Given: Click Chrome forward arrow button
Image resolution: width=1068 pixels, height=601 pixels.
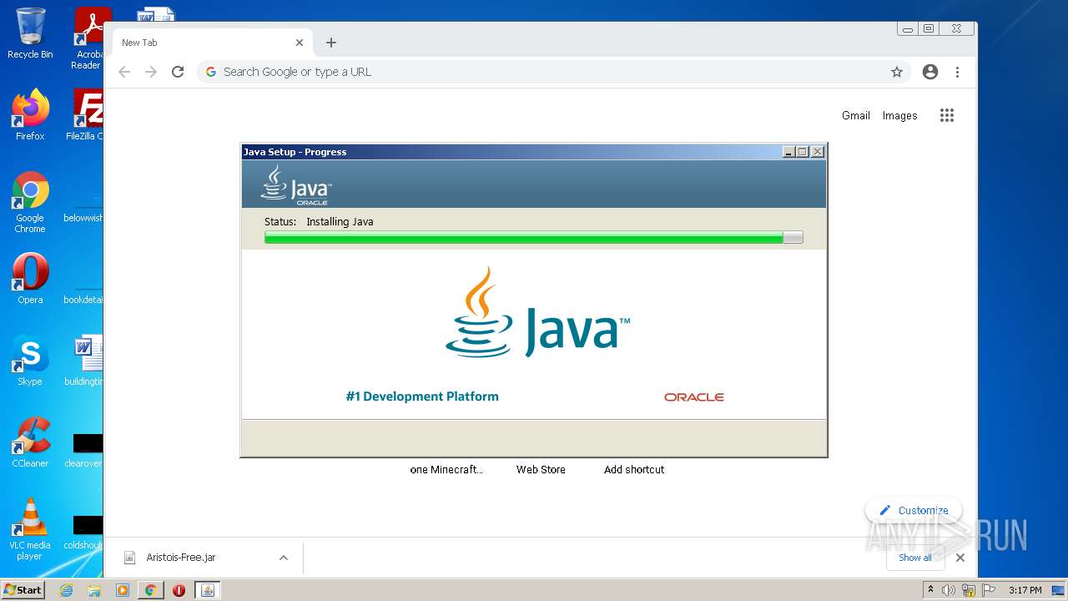Looking at the screenshot, I should coord(151,72).
